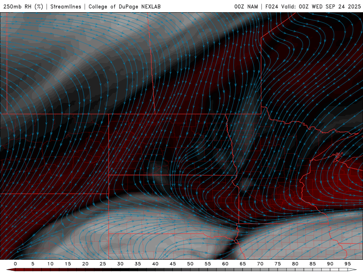This screenshot has height=272, width=363.
Task: Click the colorbar value 45 label
Action: pos(173,264)
